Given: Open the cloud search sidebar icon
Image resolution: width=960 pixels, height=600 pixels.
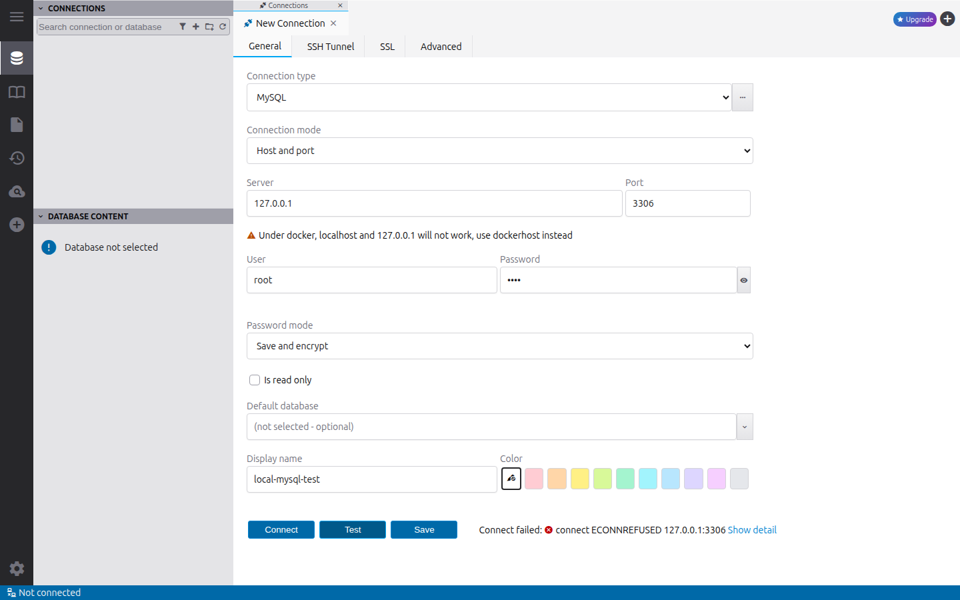Looking at the screenshot, I should pyautogui.click(x=17, y=191).
